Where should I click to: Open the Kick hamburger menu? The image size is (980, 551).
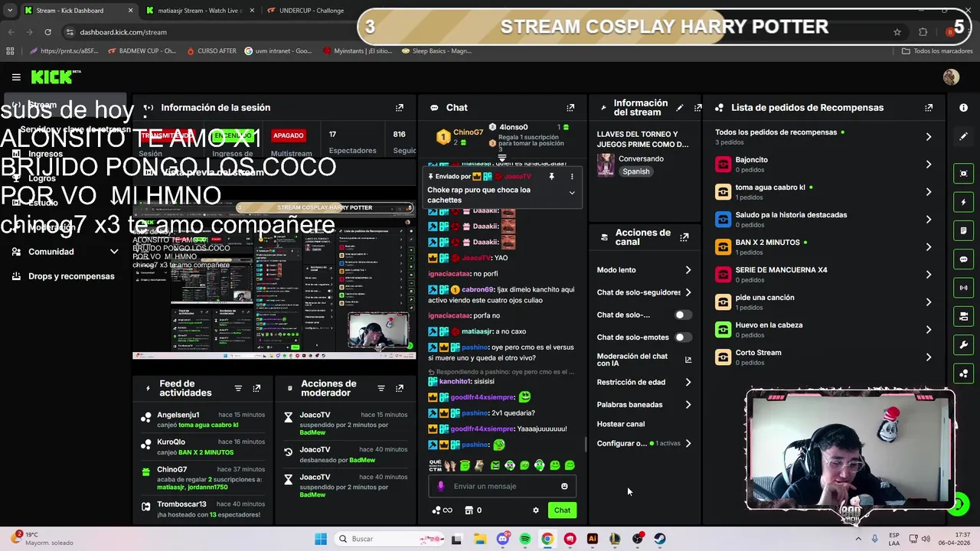tap(16, 77)
